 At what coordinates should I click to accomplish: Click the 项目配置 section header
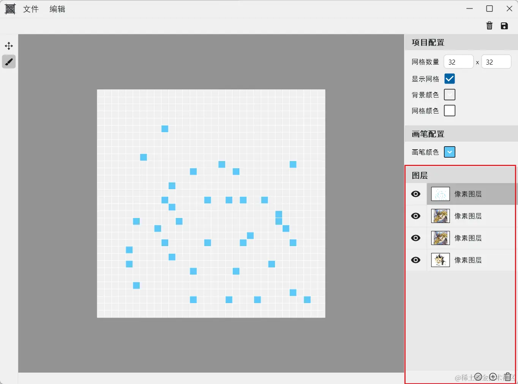(x=461, y=43)
